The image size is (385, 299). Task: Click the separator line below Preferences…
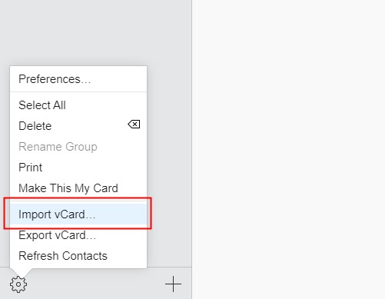78,91
